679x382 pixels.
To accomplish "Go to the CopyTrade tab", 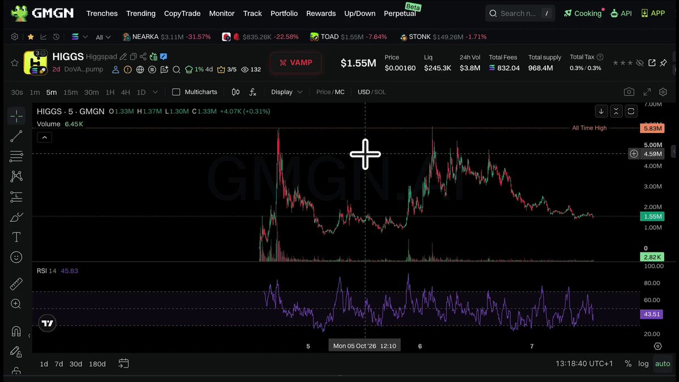I will click(x=182, y=13).
